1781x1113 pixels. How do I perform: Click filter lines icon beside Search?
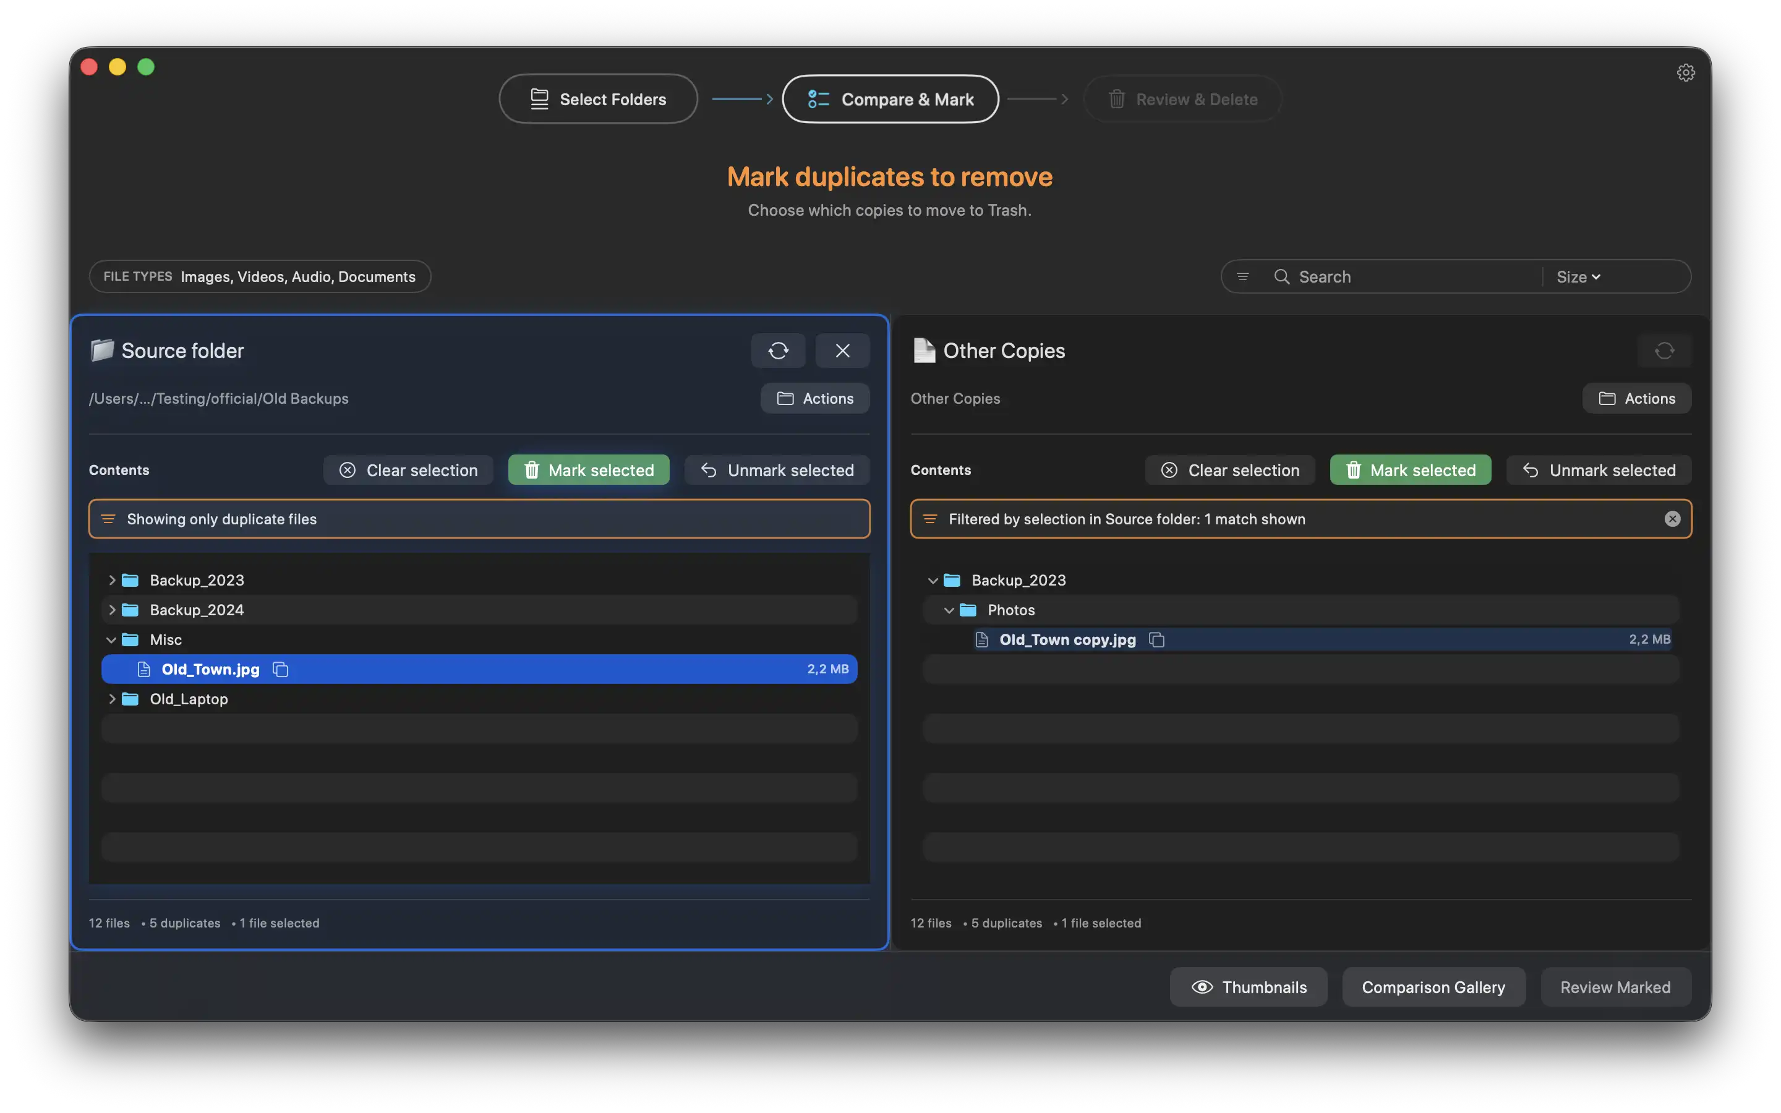[1242, 277]
